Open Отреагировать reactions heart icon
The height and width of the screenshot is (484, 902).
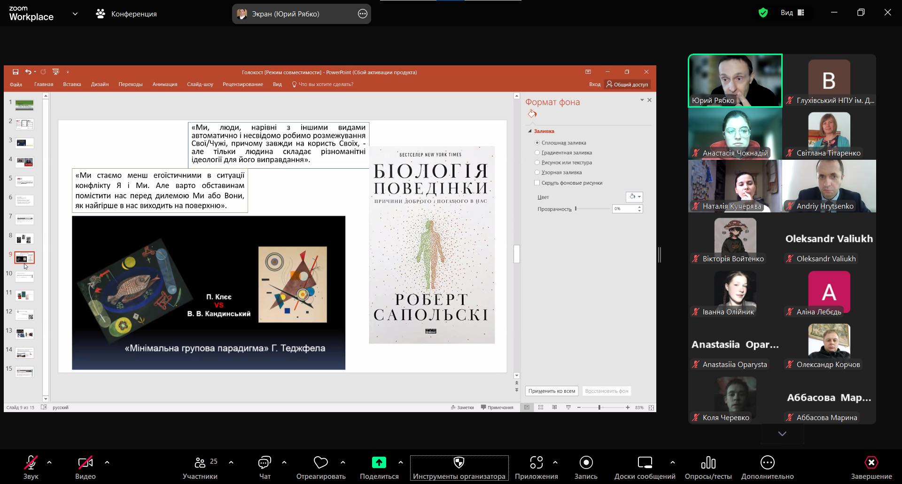point(321,463)
